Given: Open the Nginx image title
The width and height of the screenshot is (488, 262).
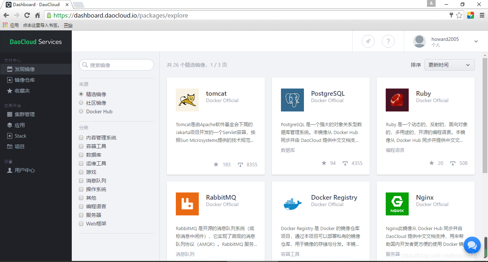Looking at the screenshot, I should 425,197.
